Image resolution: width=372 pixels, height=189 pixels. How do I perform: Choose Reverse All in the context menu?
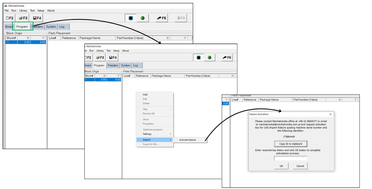click(155, 114)
